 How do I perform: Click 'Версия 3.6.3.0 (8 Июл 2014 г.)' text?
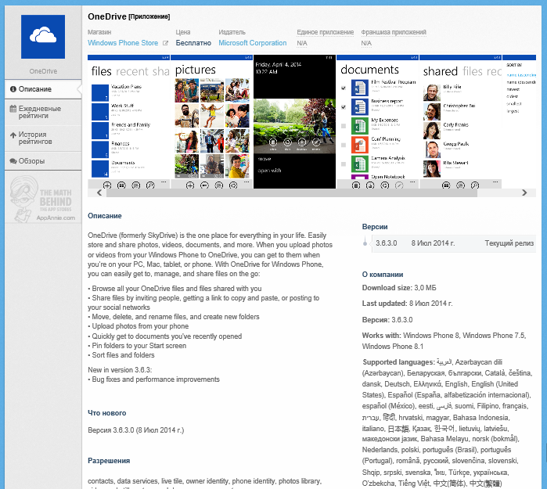coord(135,430)
